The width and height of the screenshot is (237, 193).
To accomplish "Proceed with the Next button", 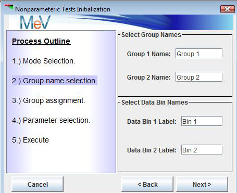I will pyautogui.click(x=202, y=184).
